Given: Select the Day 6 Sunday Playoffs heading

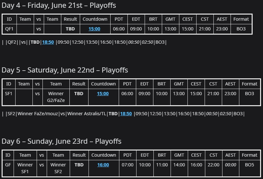Looking at the screenshot, I should pos(61,141).
